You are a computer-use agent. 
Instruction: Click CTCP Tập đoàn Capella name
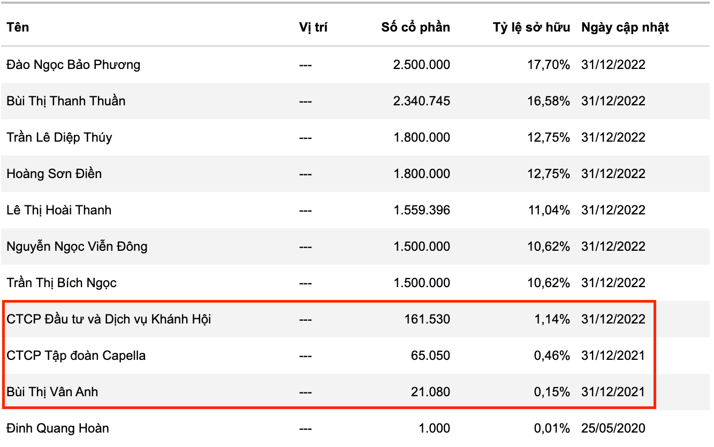pyautogui.click(x=76, y=356)
